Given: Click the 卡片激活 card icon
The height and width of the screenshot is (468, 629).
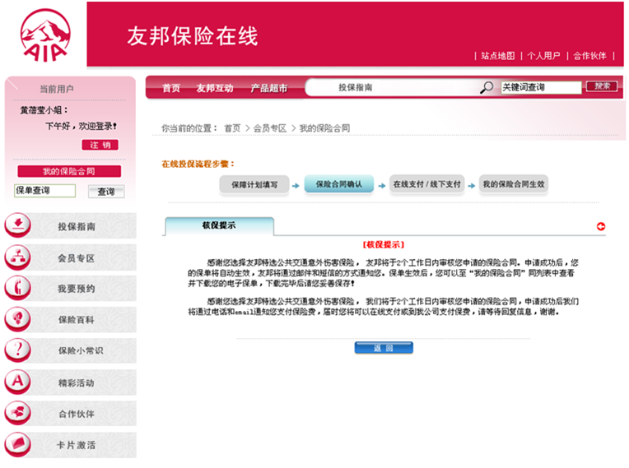Looking at the screenshot, I should click(x=17, y=444).
